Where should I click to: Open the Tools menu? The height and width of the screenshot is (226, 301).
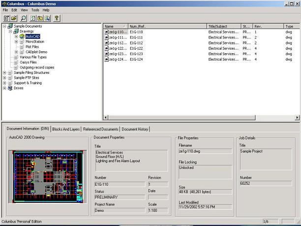click(35, 10)
